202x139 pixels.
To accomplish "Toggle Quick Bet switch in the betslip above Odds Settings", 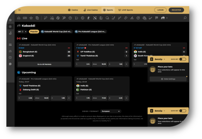I will click(x=183, y=59).
